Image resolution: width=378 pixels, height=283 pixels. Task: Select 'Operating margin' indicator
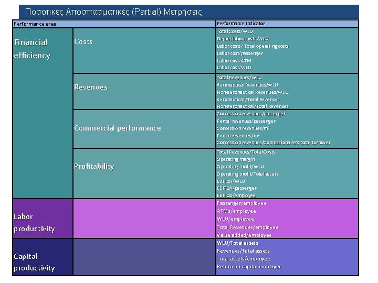pyautogui.click(x=236, y=159)
